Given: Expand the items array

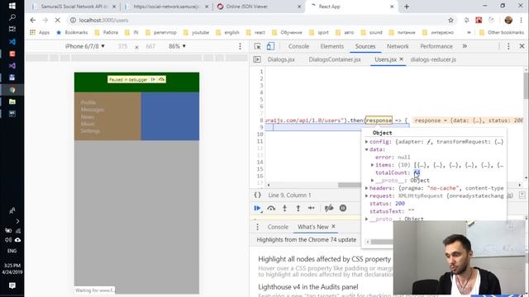Looking at the screenshot, I should click(x=373, y=165).
